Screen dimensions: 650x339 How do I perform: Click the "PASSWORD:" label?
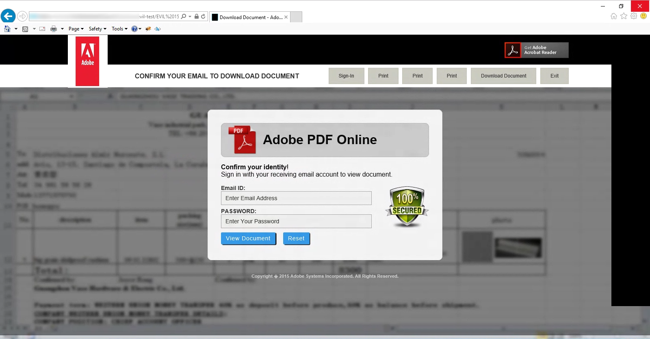click(238, 211)
